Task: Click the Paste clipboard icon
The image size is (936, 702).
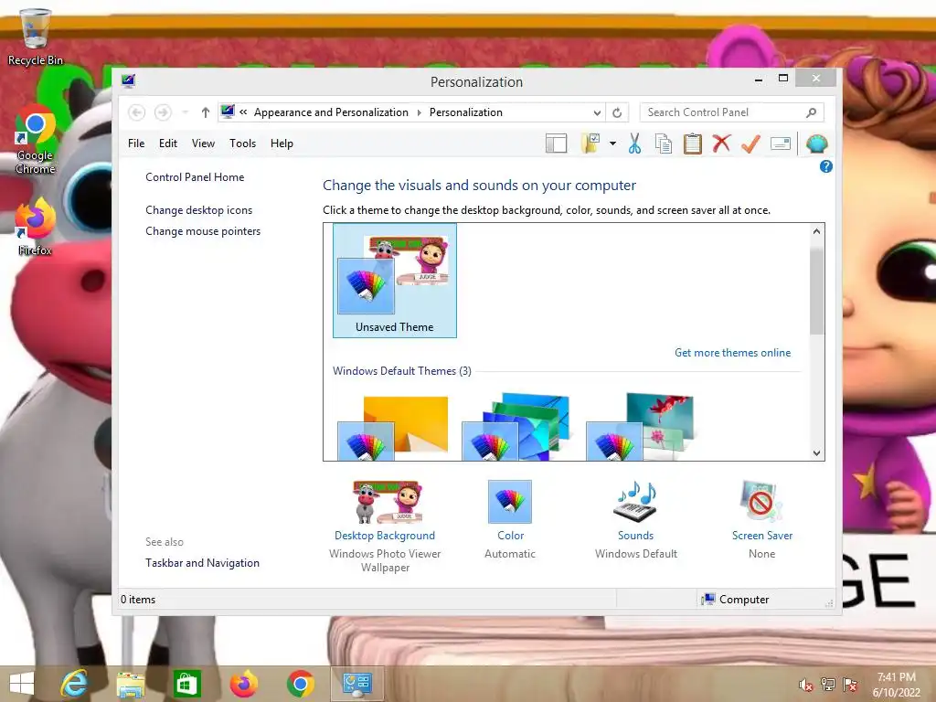Action: coord(693,144)
